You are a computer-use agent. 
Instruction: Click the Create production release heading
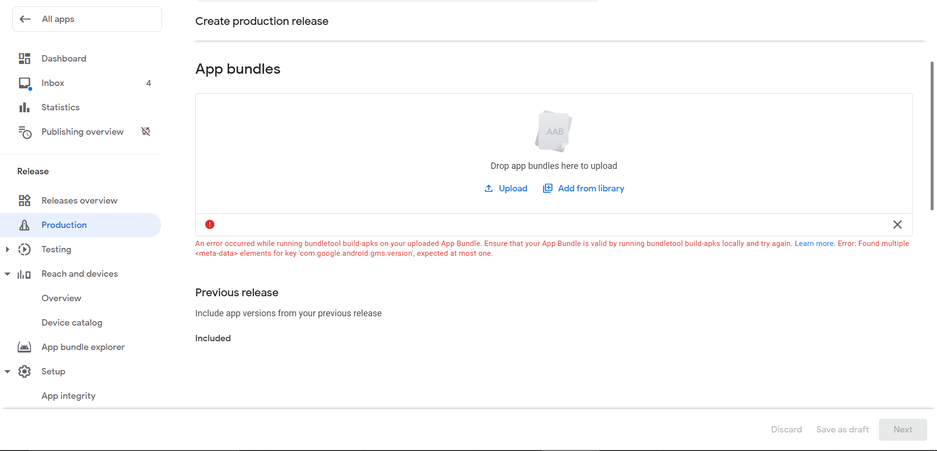(262, 21)
